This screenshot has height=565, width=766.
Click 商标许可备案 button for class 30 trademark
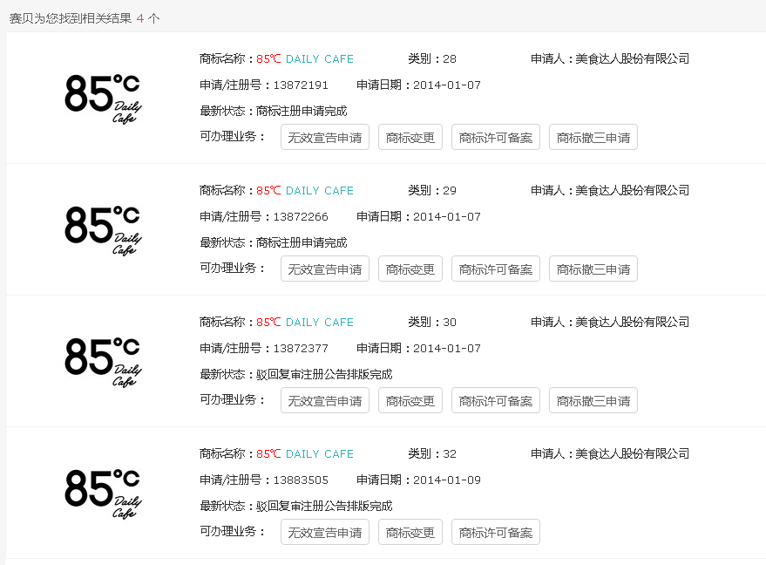pyautogui.click(x=496, y=401)
